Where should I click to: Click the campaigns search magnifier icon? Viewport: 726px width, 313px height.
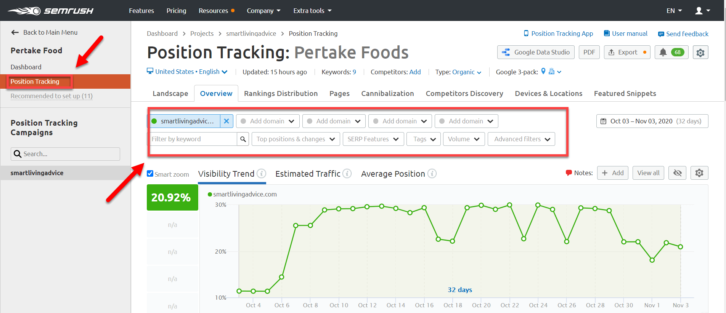coord(18,154)
